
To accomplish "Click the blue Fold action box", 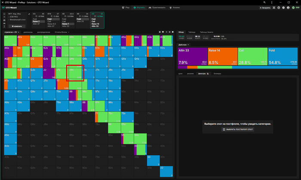I will pos(283,56).
